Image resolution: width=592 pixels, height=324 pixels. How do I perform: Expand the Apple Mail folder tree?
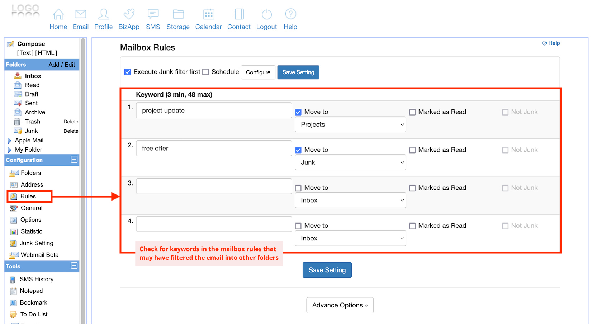[9, 141]
